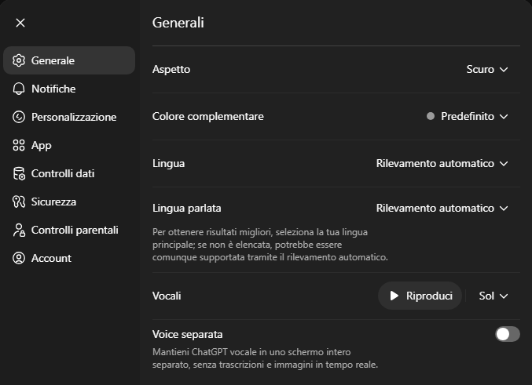532x385 pixels.
Task: Click the Personalizzazione sidebar icon
Action: click(20, 117)
